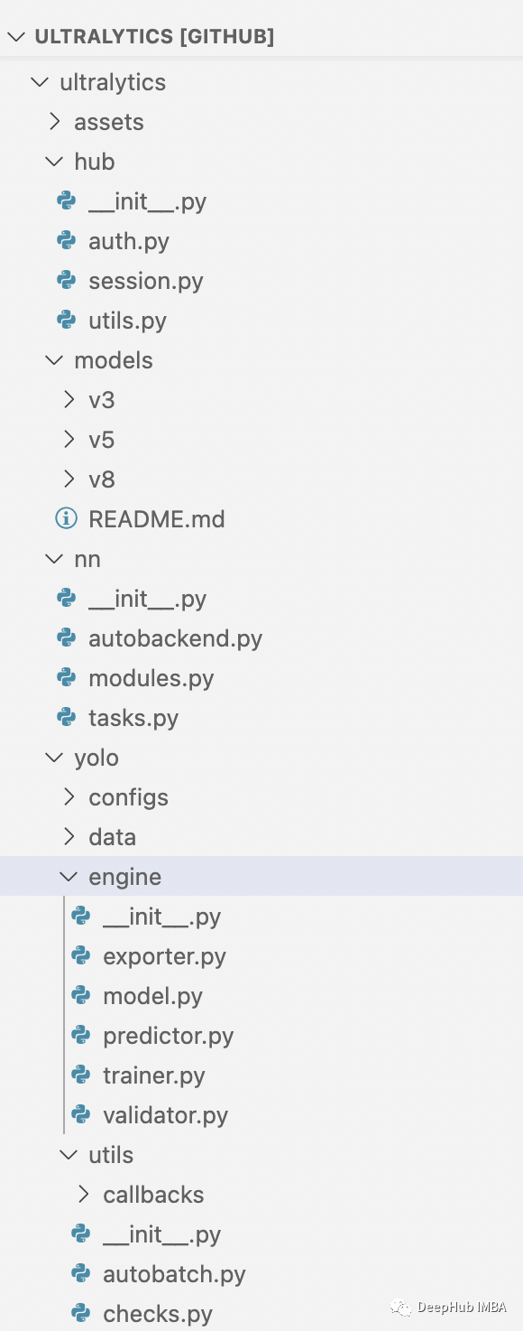Click the info icon beside README.md
523x1331 pixels.
coord(66,518)
